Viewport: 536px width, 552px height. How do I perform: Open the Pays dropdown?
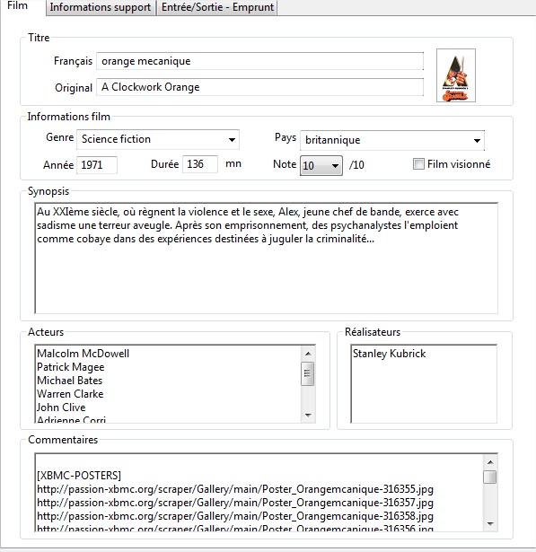pos(392,140)
